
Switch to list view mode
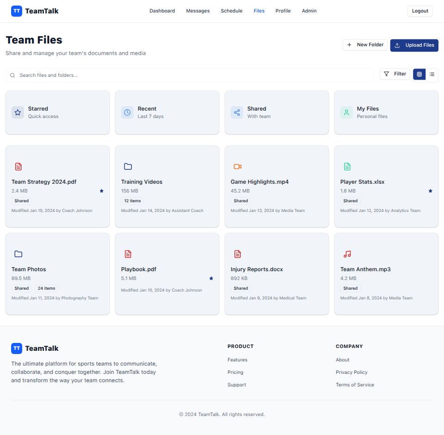432,74
